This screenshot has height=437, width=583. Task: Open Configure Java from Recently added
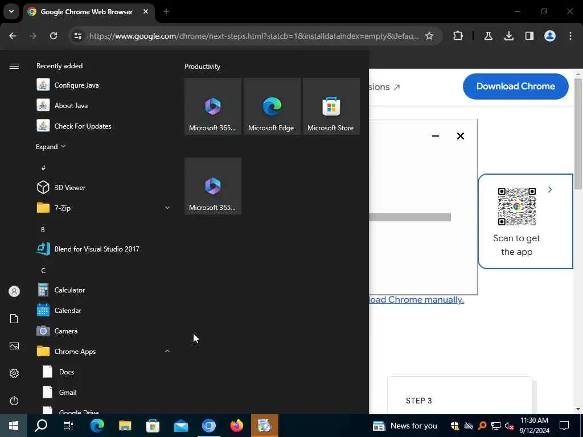(x=103, y=85)
